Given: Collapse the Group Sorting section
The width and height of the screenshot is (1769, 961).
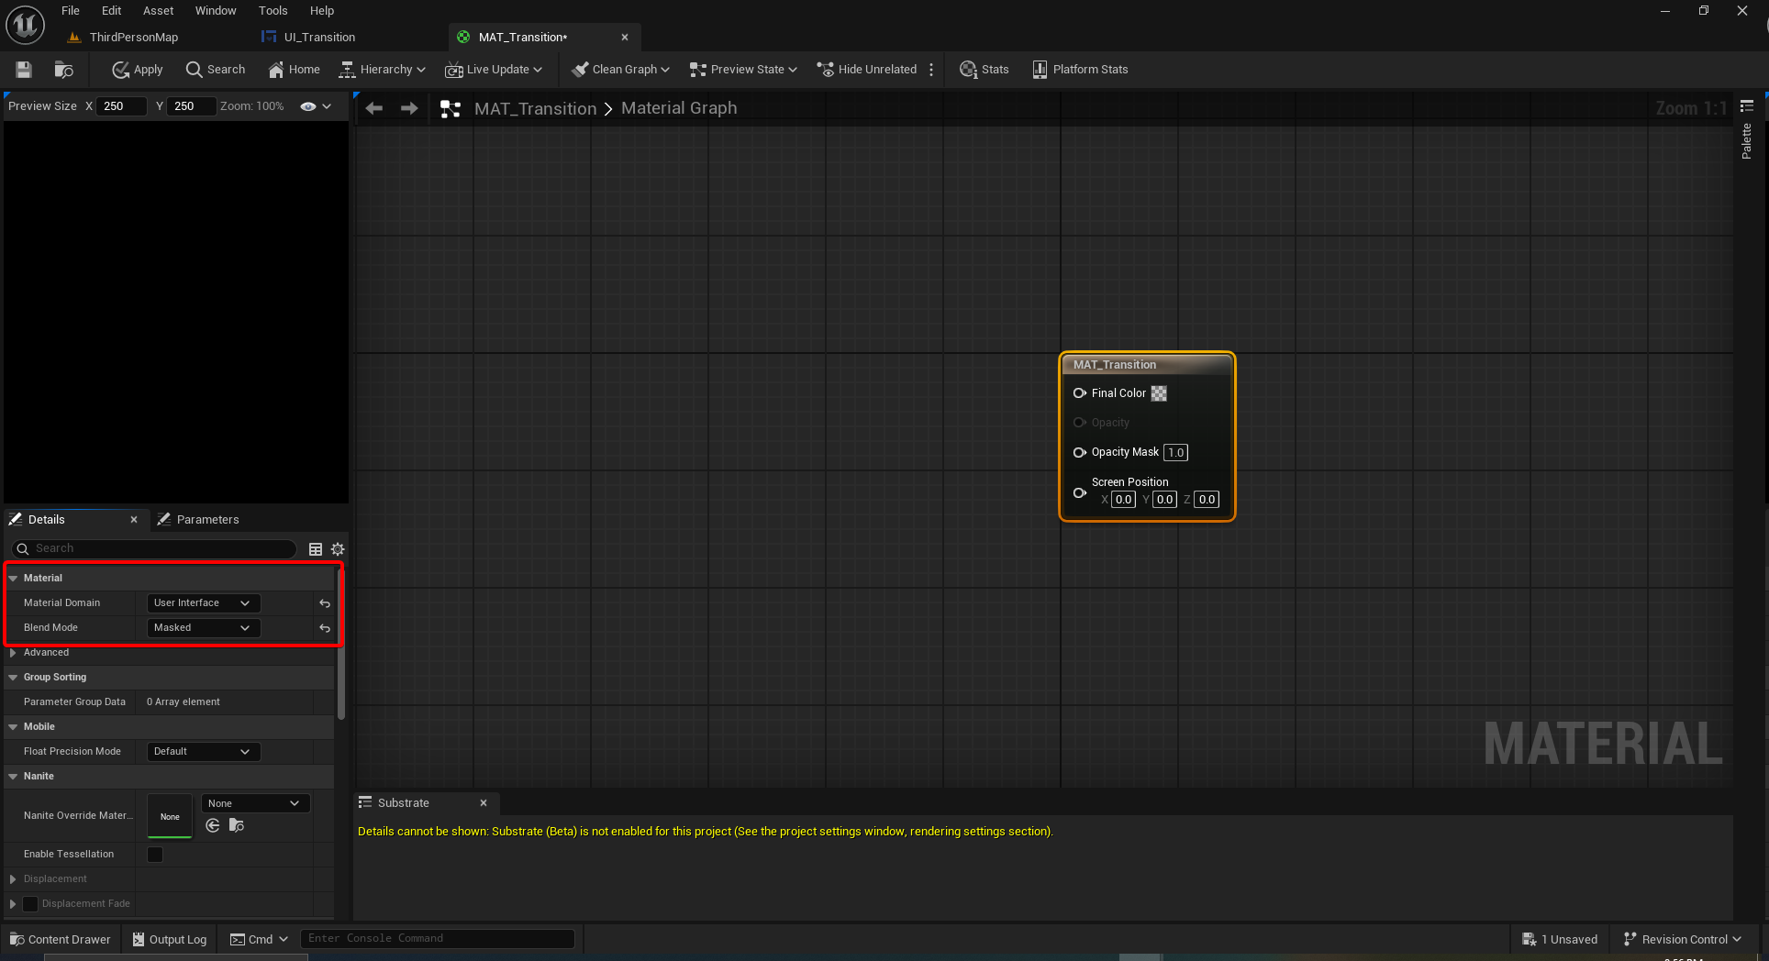Looking at the screenshot, I should tap(13, 678).
